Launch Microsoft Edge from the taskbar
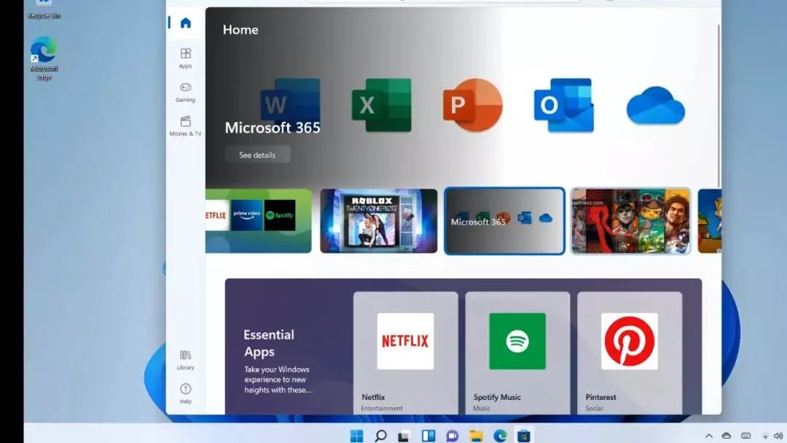The width and height of the screenshot is (787, 443). pyautogui.click(x=499, y=435)
